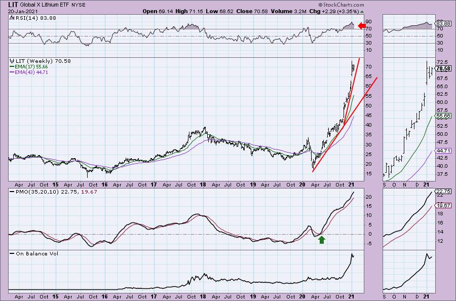Screen dimensions: 456x301
Task: Click the Global X Lithium ETF name
Action: (x=44, y=5)
